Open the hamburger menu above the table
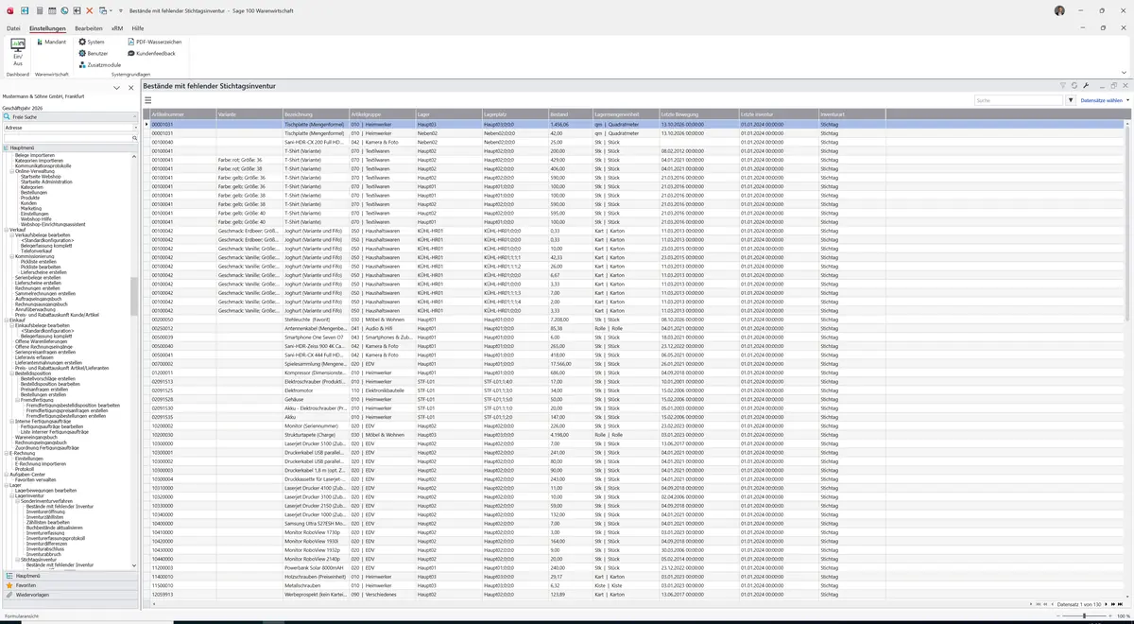The image size is (1134, 624). click(x=147, y=100)
